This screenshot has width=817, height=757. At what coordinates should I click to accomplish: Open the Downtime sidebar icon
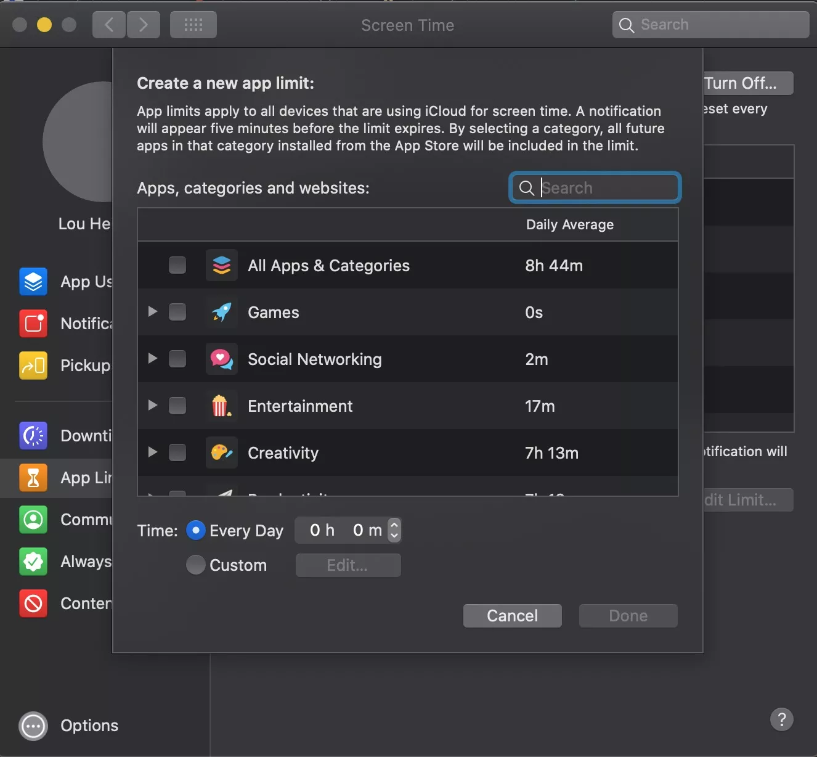pos(33,436)
